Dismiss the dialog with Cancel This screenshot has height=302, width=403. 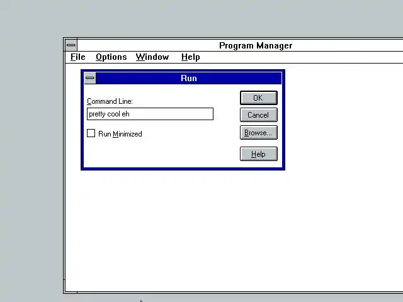click(259, 115)
